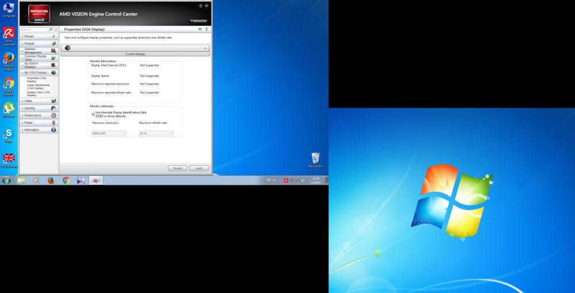This screenshot has width=575, height=293.
Task: Click the Avira tray icon
Action: (286, 180)
